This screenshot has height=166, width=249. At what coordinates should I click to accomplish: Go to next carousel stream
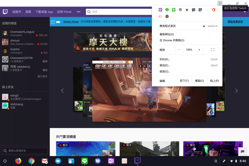237,91
